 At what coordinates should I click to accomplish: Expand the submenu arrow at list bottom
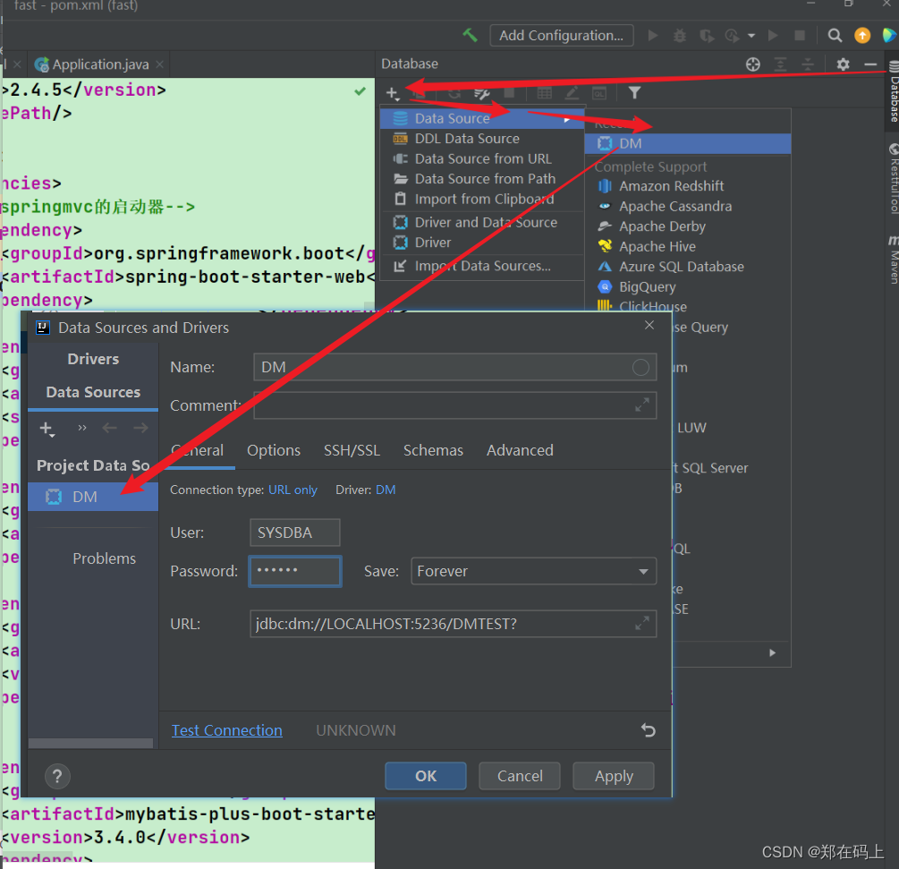click(x=772, y=652)
